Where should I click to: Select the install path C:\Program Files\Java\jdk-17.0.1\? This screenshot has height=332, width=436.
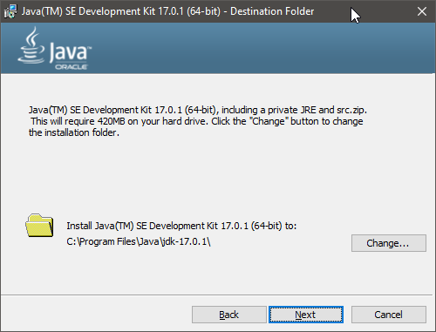tap(139, 241)
